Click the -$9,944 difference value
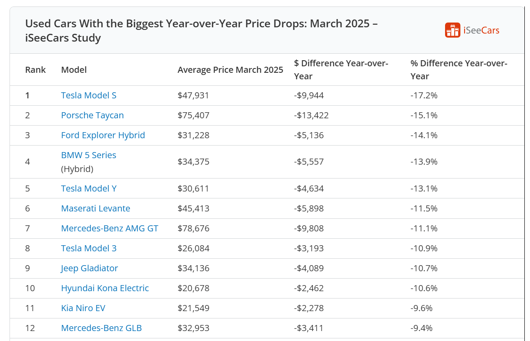Image resolution: width=530 pixels, height=341 pixels. click(309, 95)
